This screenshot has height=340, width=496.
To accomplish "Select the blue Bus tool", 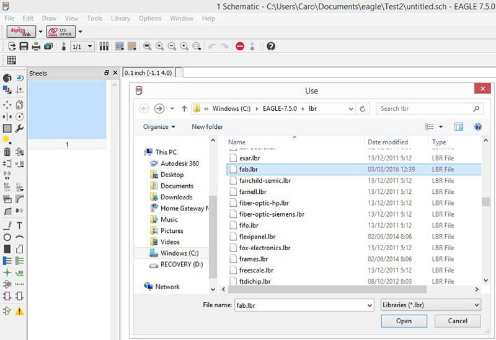I will point(7,261).
